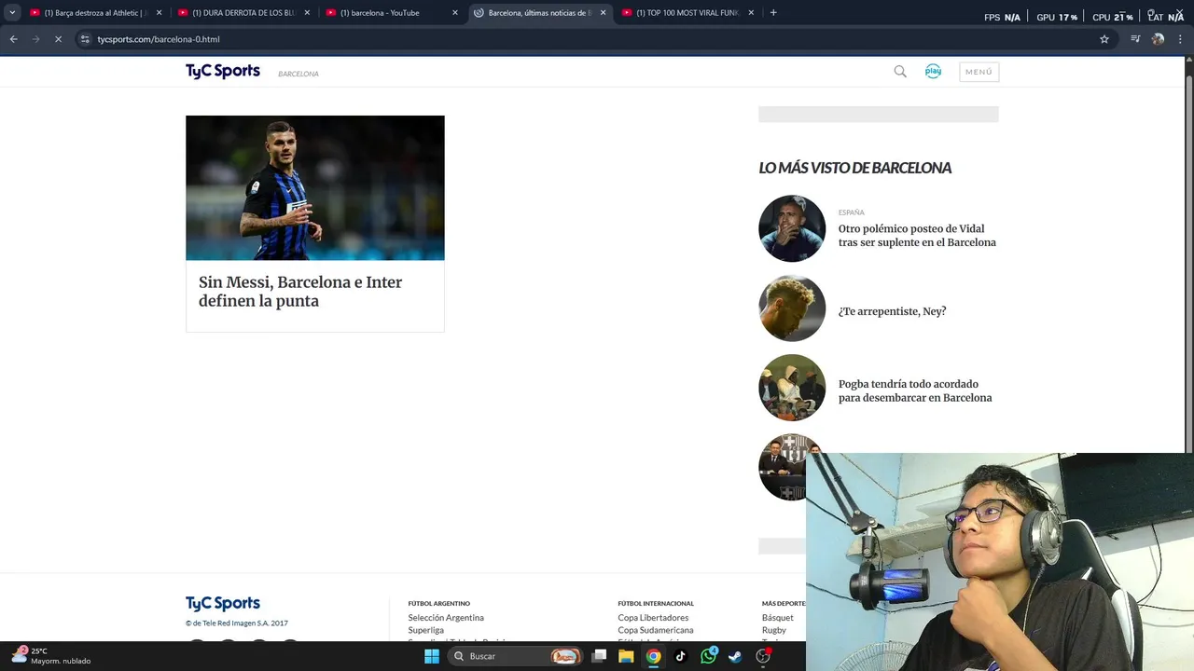Open 'Pogba tendría todo acordado' article
Image resolution: width=1194 pixels, height=671 pixels.
(915, 390)
